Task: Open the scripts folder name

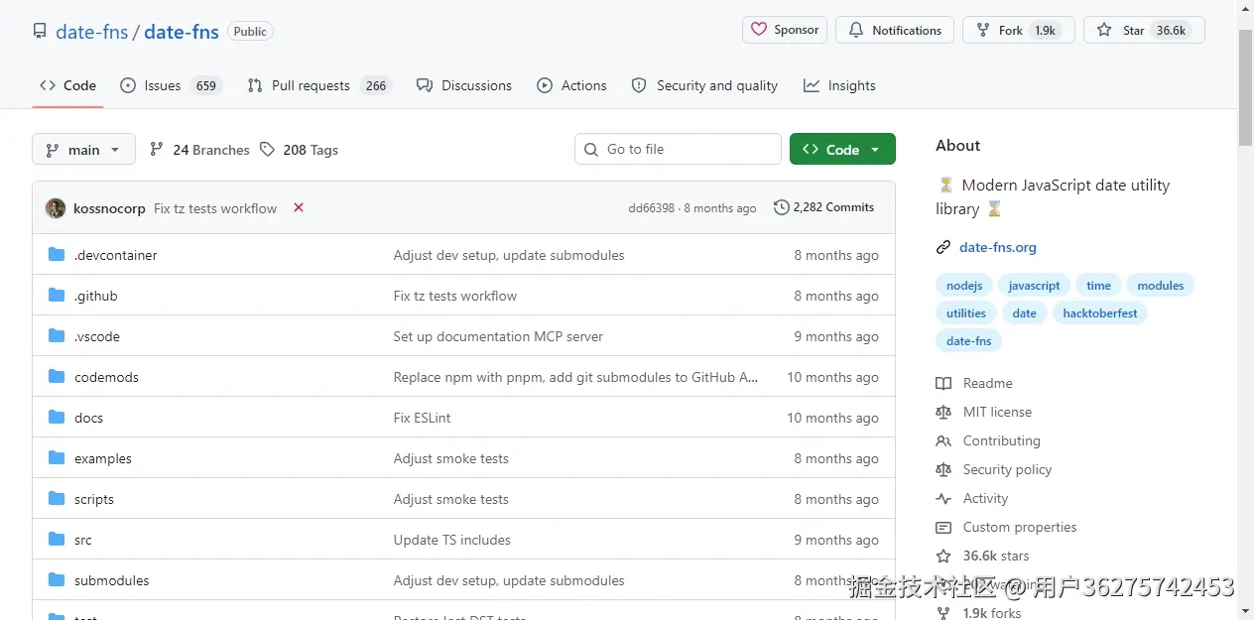Action: coord(94,499)
